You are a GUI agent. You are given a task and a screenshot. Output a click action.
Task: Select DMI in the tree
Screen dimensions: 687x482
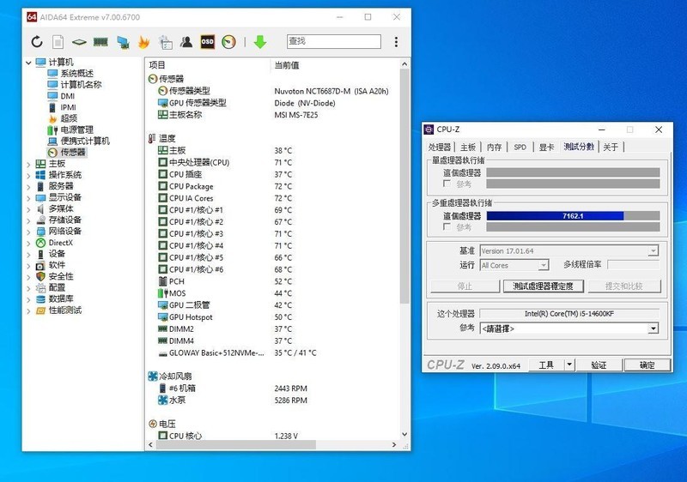click(61, 96)
